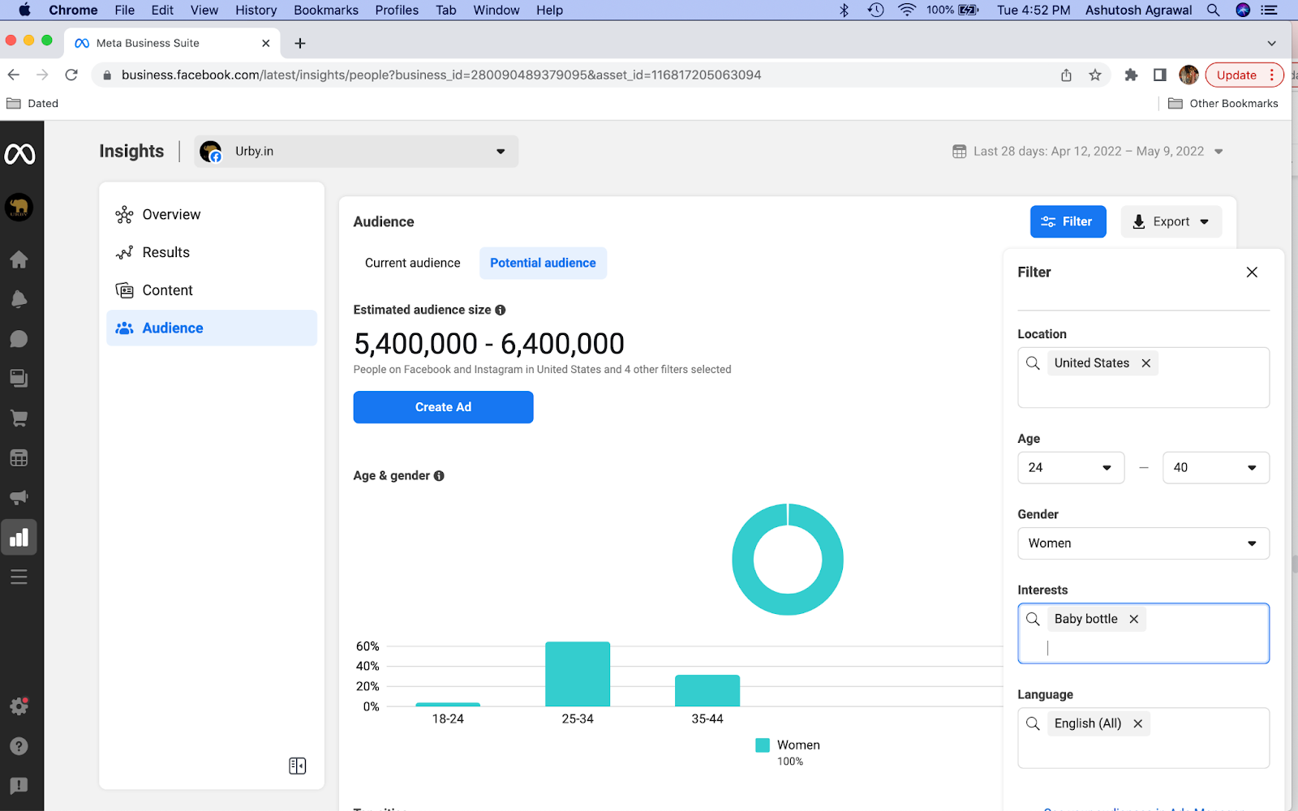
Task: Open the Inbox chat bubble icon
Action: 19,338
